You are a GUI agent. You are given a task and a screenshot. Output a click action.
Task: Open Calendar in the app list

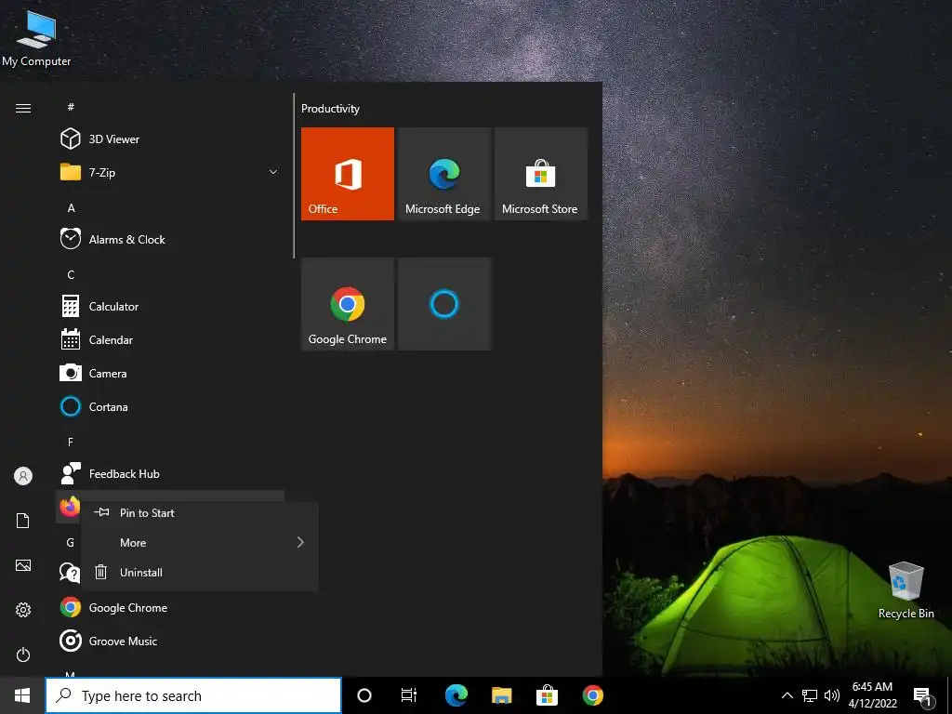tap(170, 339)
